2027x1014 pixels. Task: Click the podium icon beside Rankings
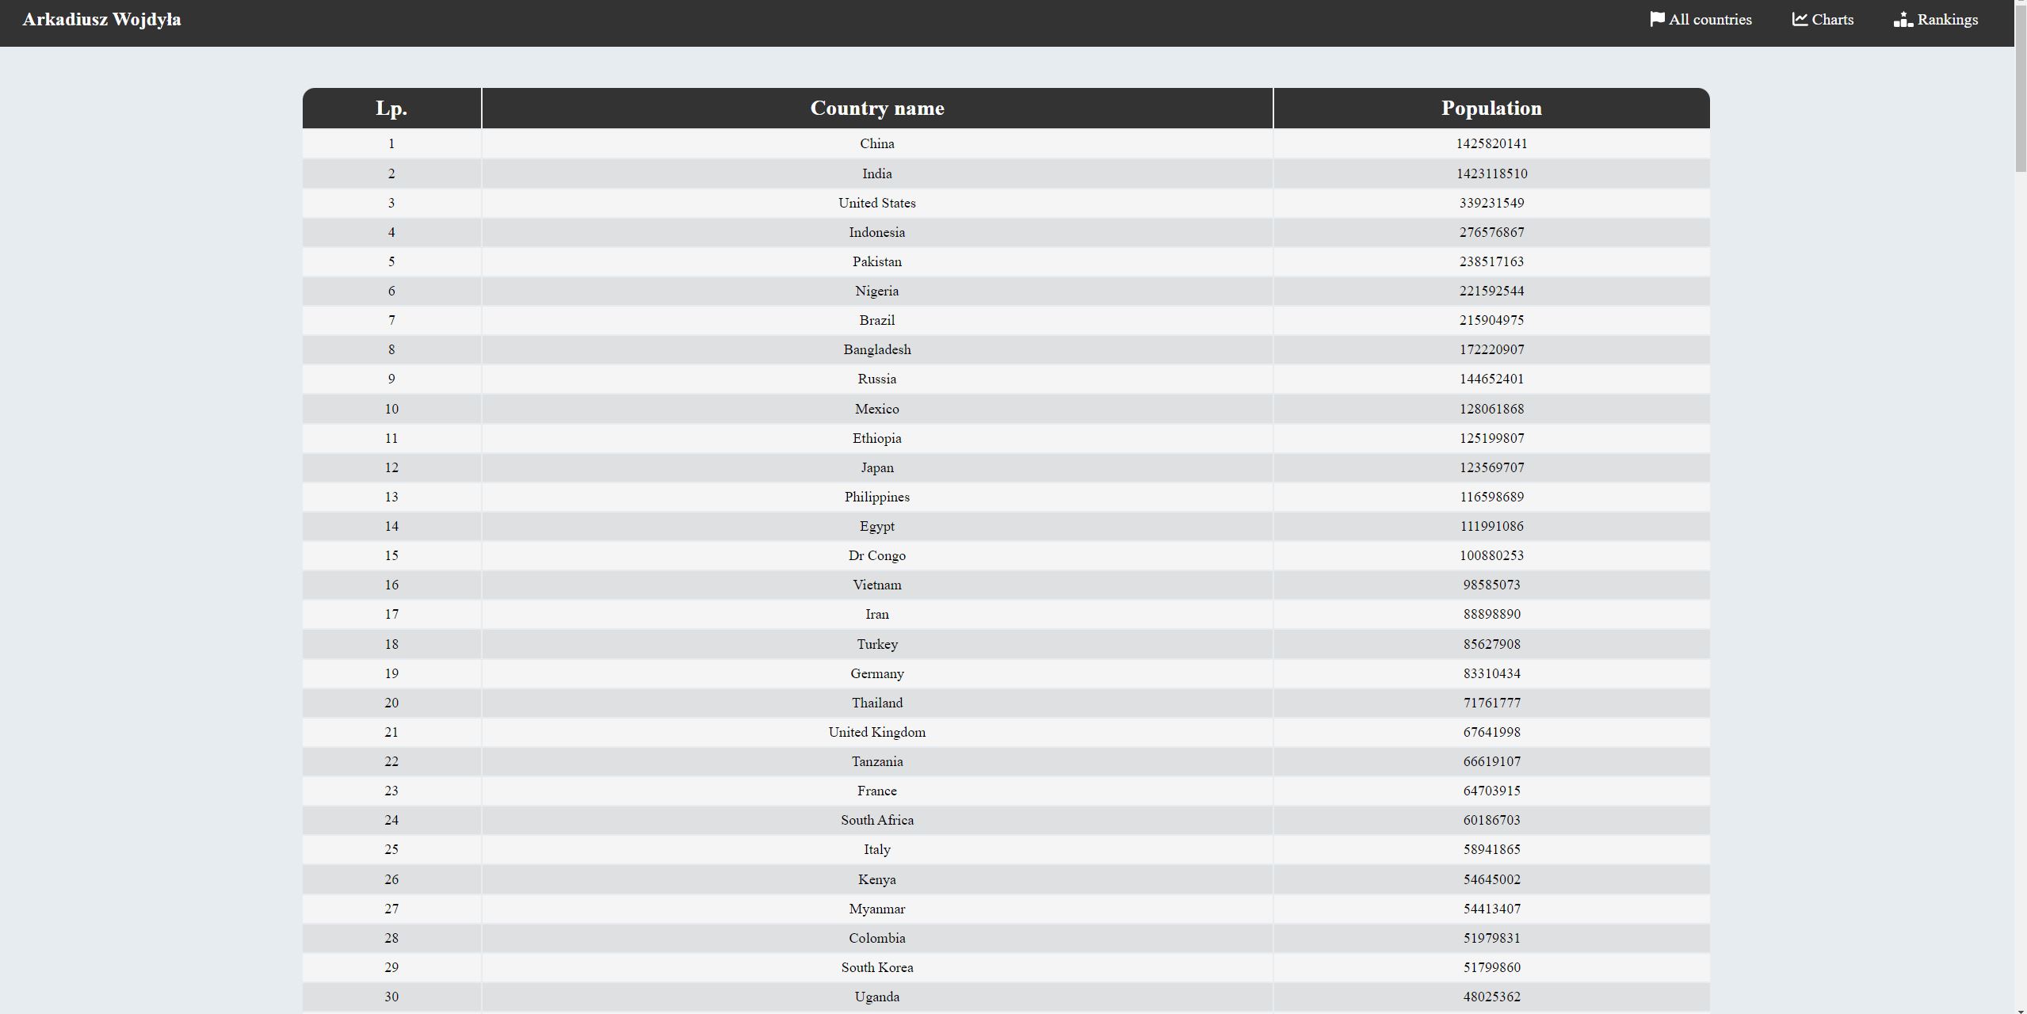click(x=1903, y=19)
